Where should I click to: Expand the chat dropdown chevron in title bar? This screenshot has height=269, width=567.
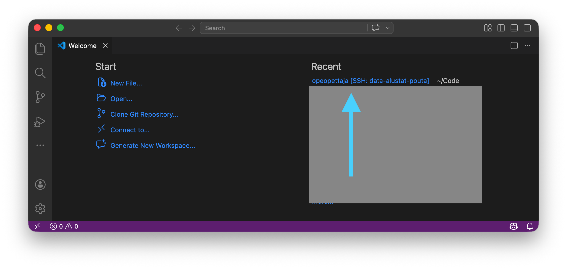(388, 28)
